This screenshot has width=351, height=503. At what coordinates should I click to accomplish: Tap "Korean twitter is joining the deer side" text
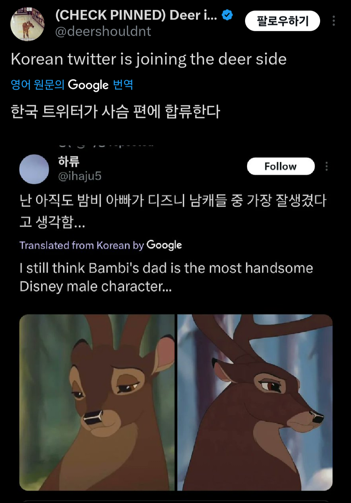pyautogui.click(x=149, y=59)
